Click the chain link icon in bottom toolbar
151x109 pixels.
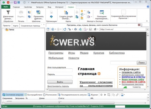117,95
